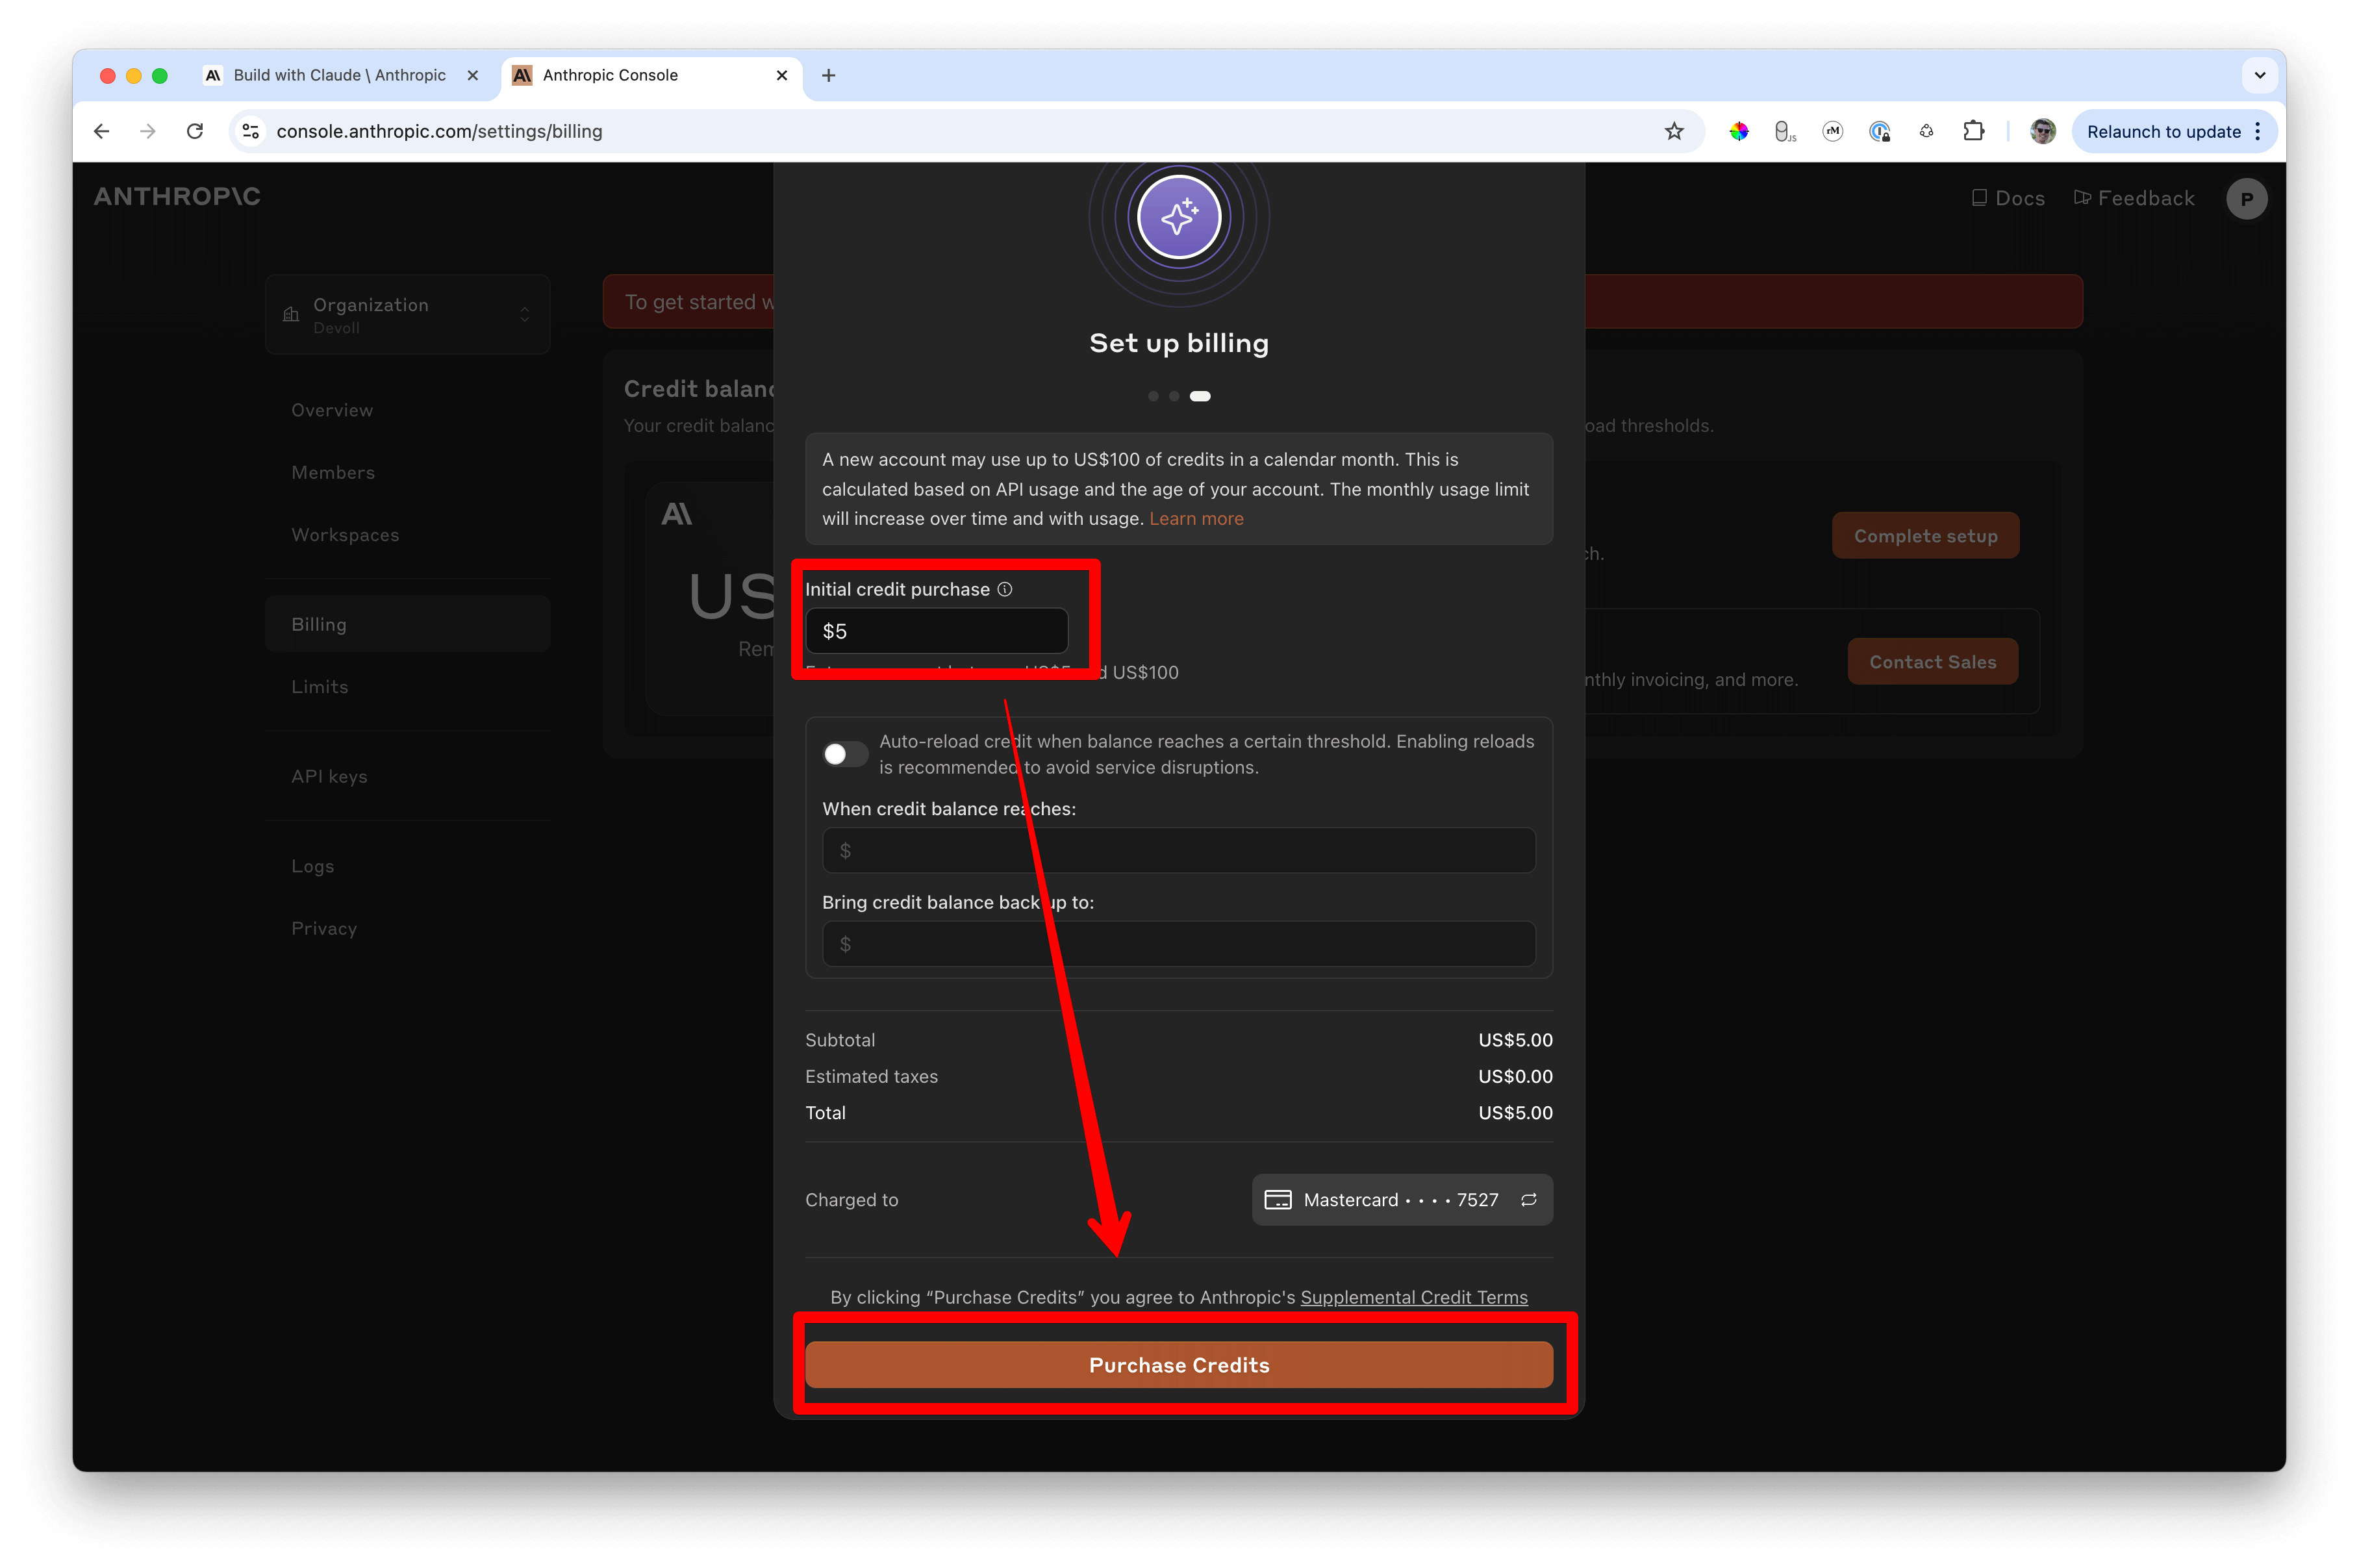Click the second step dot under Set up billing
This screenshot has width=2359, height=1568.
[x=1174, y=396]
